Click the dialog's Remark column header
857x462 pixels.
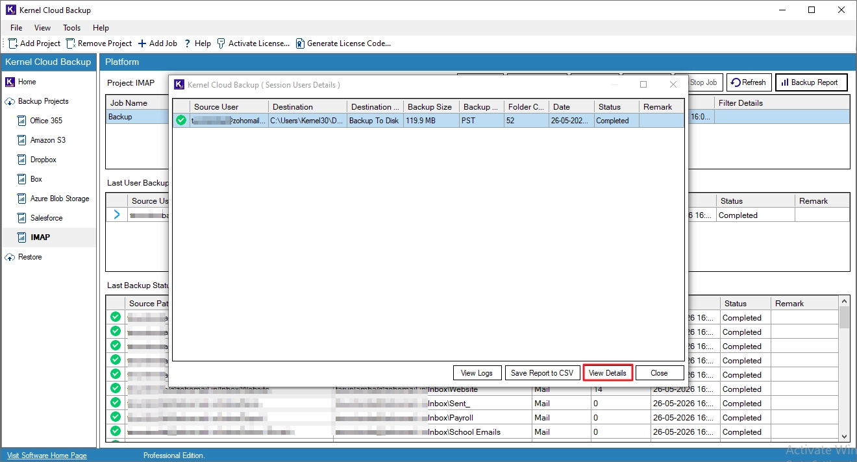coord(662,107)
